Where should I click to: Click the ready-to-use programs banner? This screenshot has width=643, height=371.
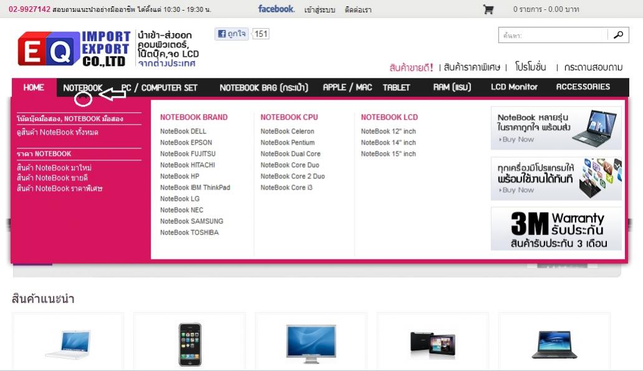coord(556,178)
